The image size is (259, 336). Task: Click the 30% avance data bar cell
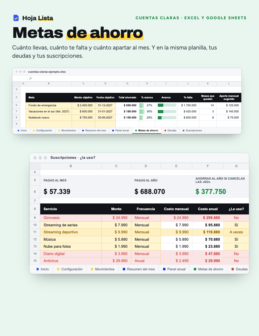(147, 111)
